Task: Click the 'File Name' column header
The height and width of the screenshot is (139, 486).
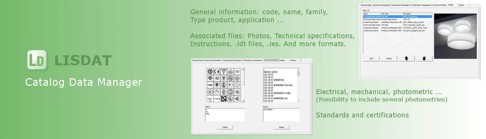Action: click(417, 14)
